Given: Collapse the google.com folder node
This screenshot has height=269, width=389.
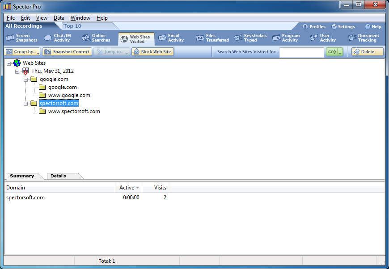Looking at the screenshot, I should [26, 79].
